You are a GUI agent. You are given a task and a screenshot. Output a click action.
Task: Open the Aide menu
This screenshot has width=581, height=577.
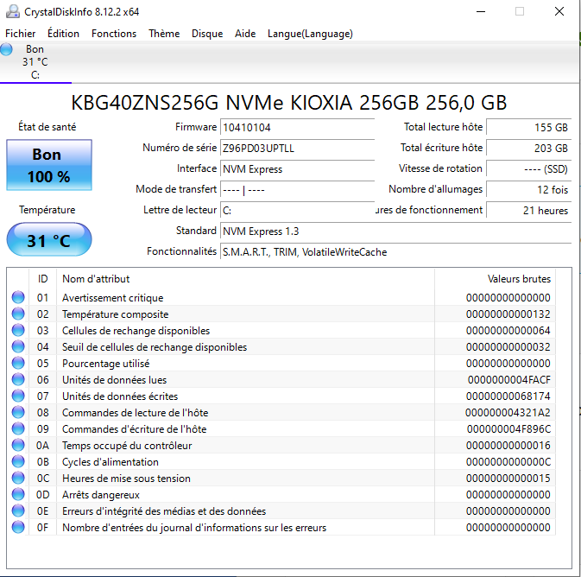point(245,34)
